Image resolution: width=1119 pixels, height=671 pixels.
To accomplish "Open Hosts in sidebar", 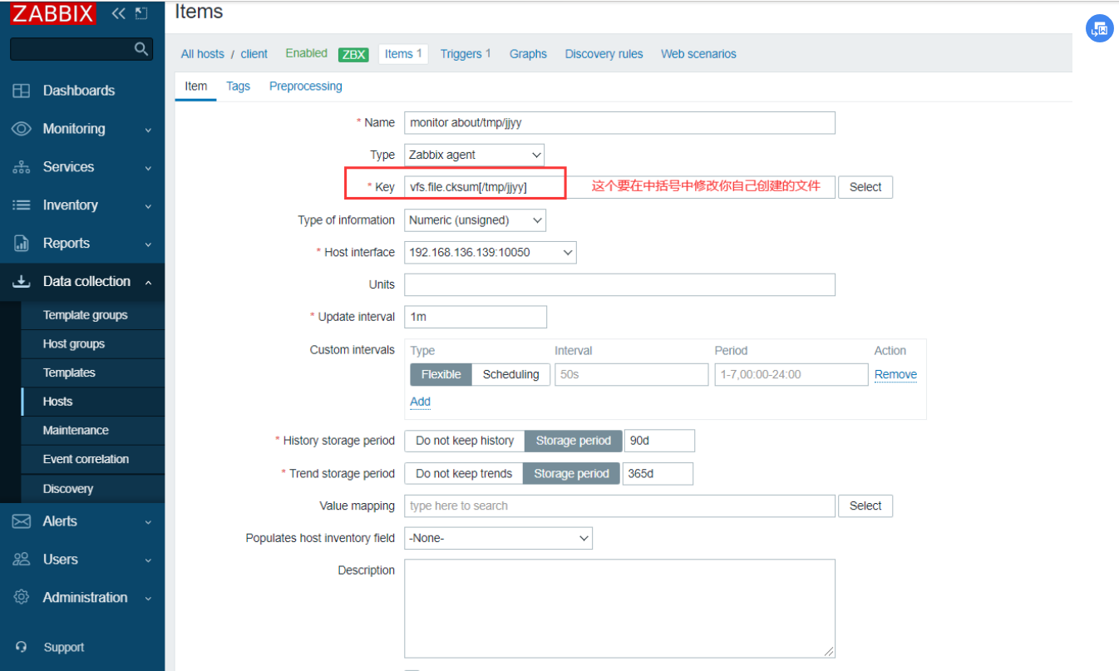I will 58,402.
